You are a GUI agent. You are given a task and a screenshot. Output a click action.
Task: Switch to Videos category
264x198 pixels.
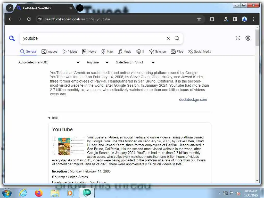click(x=70, y=52)
